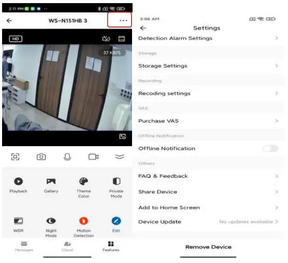Start recording with the video camera icon
The image size is (288, 263).
click(94, 157)
